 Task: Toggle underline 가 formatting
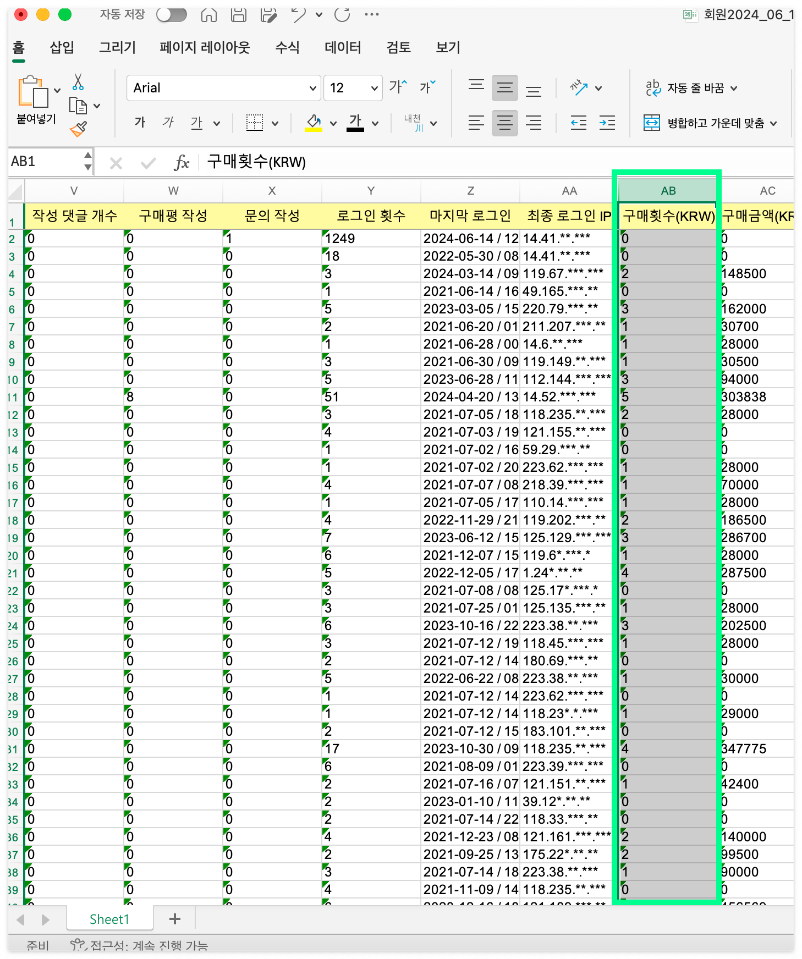tap(197, 123)
